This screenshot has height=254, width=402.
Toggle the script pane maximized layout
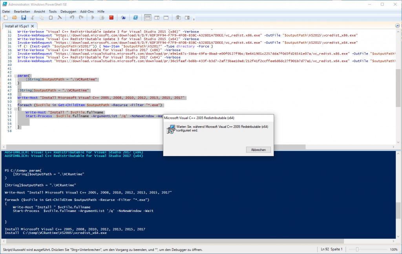(166, 18)
